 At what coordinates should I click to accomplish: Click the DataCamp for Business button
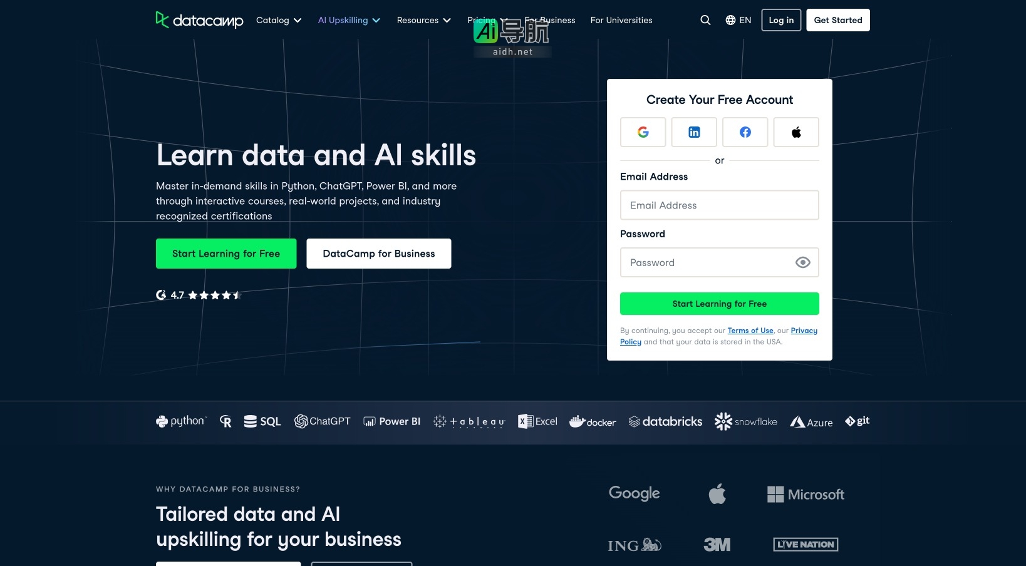pyautogui.click(x=378, y=254)
